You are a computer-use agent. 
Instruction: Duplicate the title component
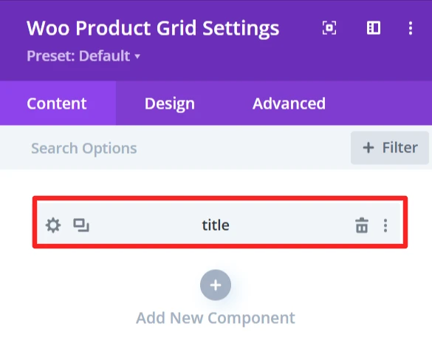click(x=81, y=225)
